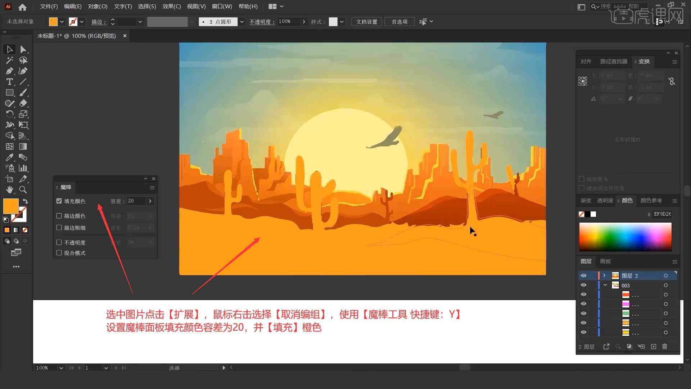
Task: Toggle layer visibility for 图层 2
Action: [x=583, y=276]
